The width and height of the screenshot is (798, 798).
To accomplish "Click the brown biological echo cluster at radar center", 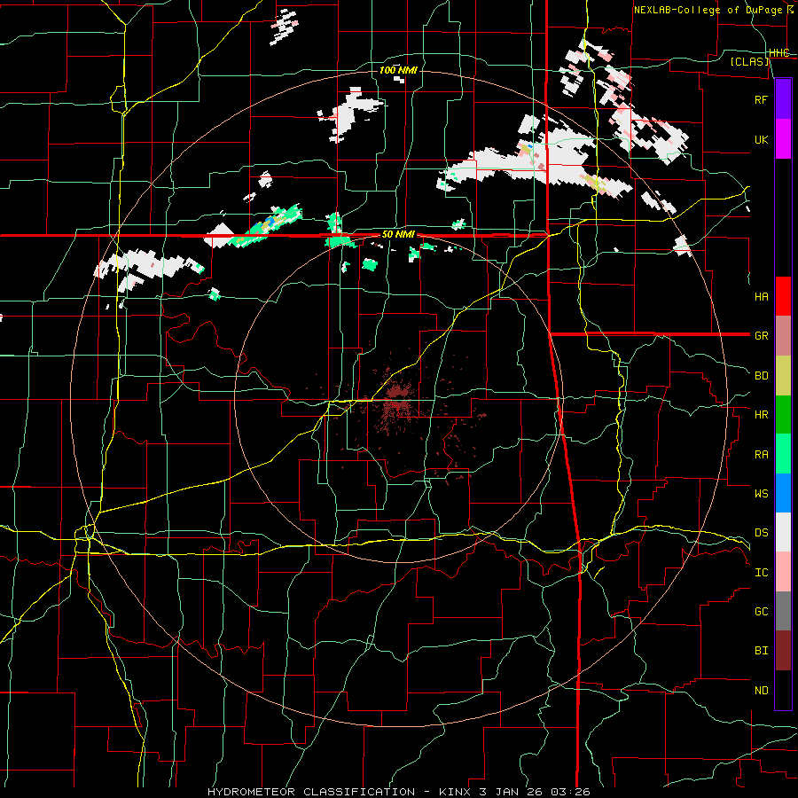I will (x=397, y=400).
